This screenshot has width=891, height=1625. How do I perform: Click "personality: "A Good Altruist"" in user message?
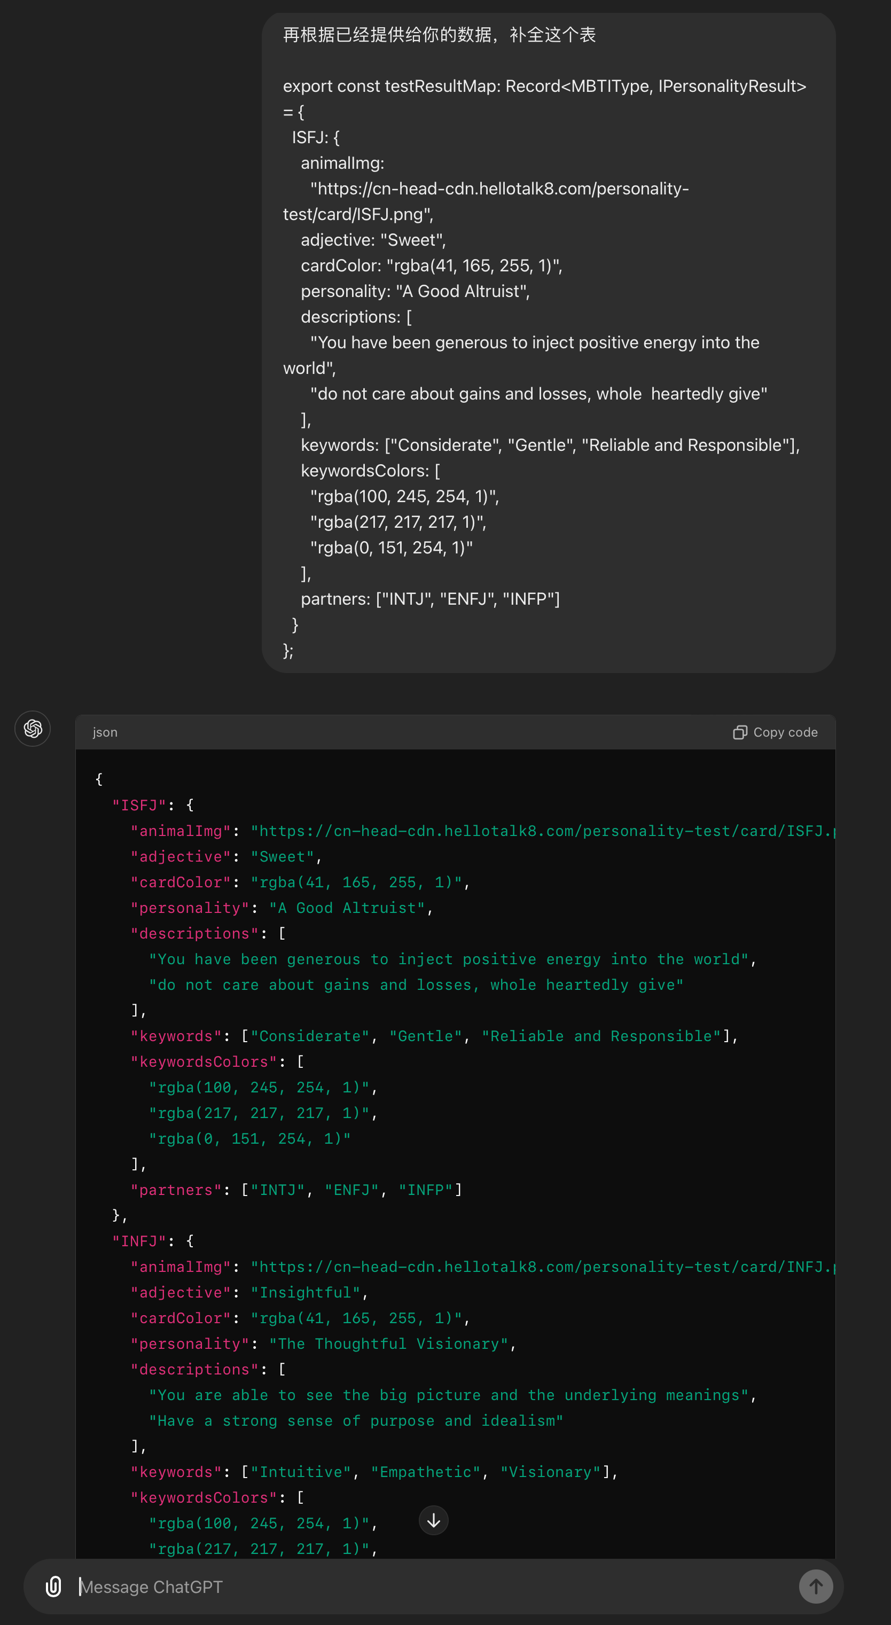tap(415, 292)
